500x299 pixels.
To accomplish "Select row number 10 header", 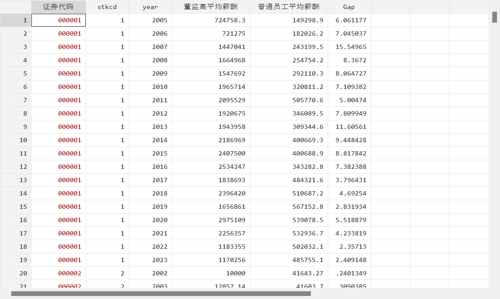I will coord(16,140).
